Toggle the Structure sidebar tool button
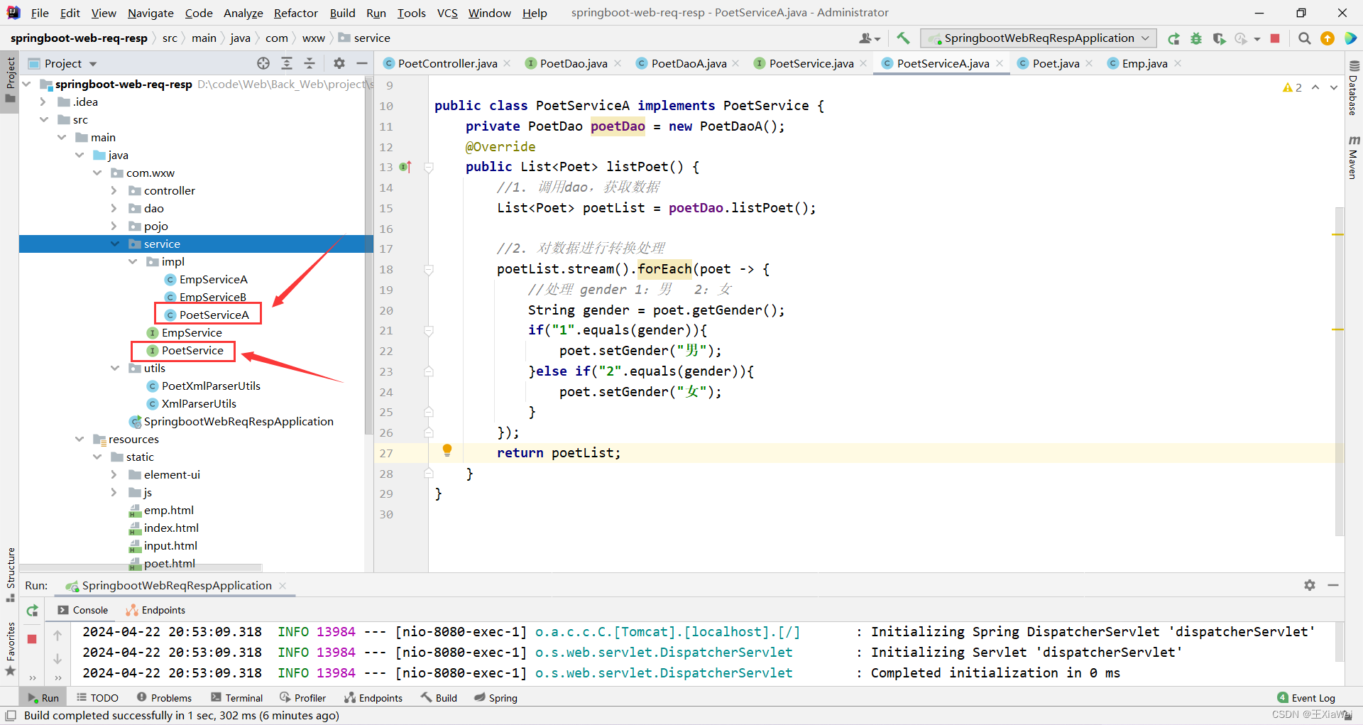The height and width of the screenshot is (725, 1363). pos(10,574)
